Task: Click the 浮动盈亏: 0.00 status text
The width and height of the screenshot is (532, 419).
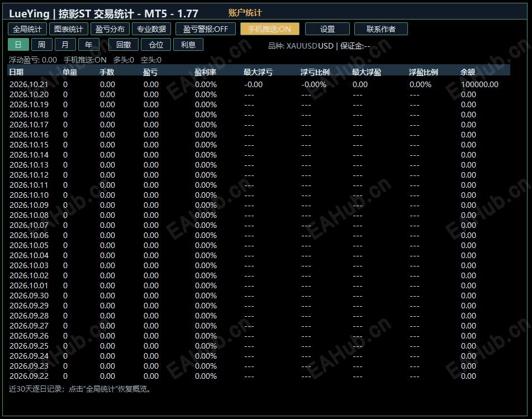Action: click(x=33, y=60)
